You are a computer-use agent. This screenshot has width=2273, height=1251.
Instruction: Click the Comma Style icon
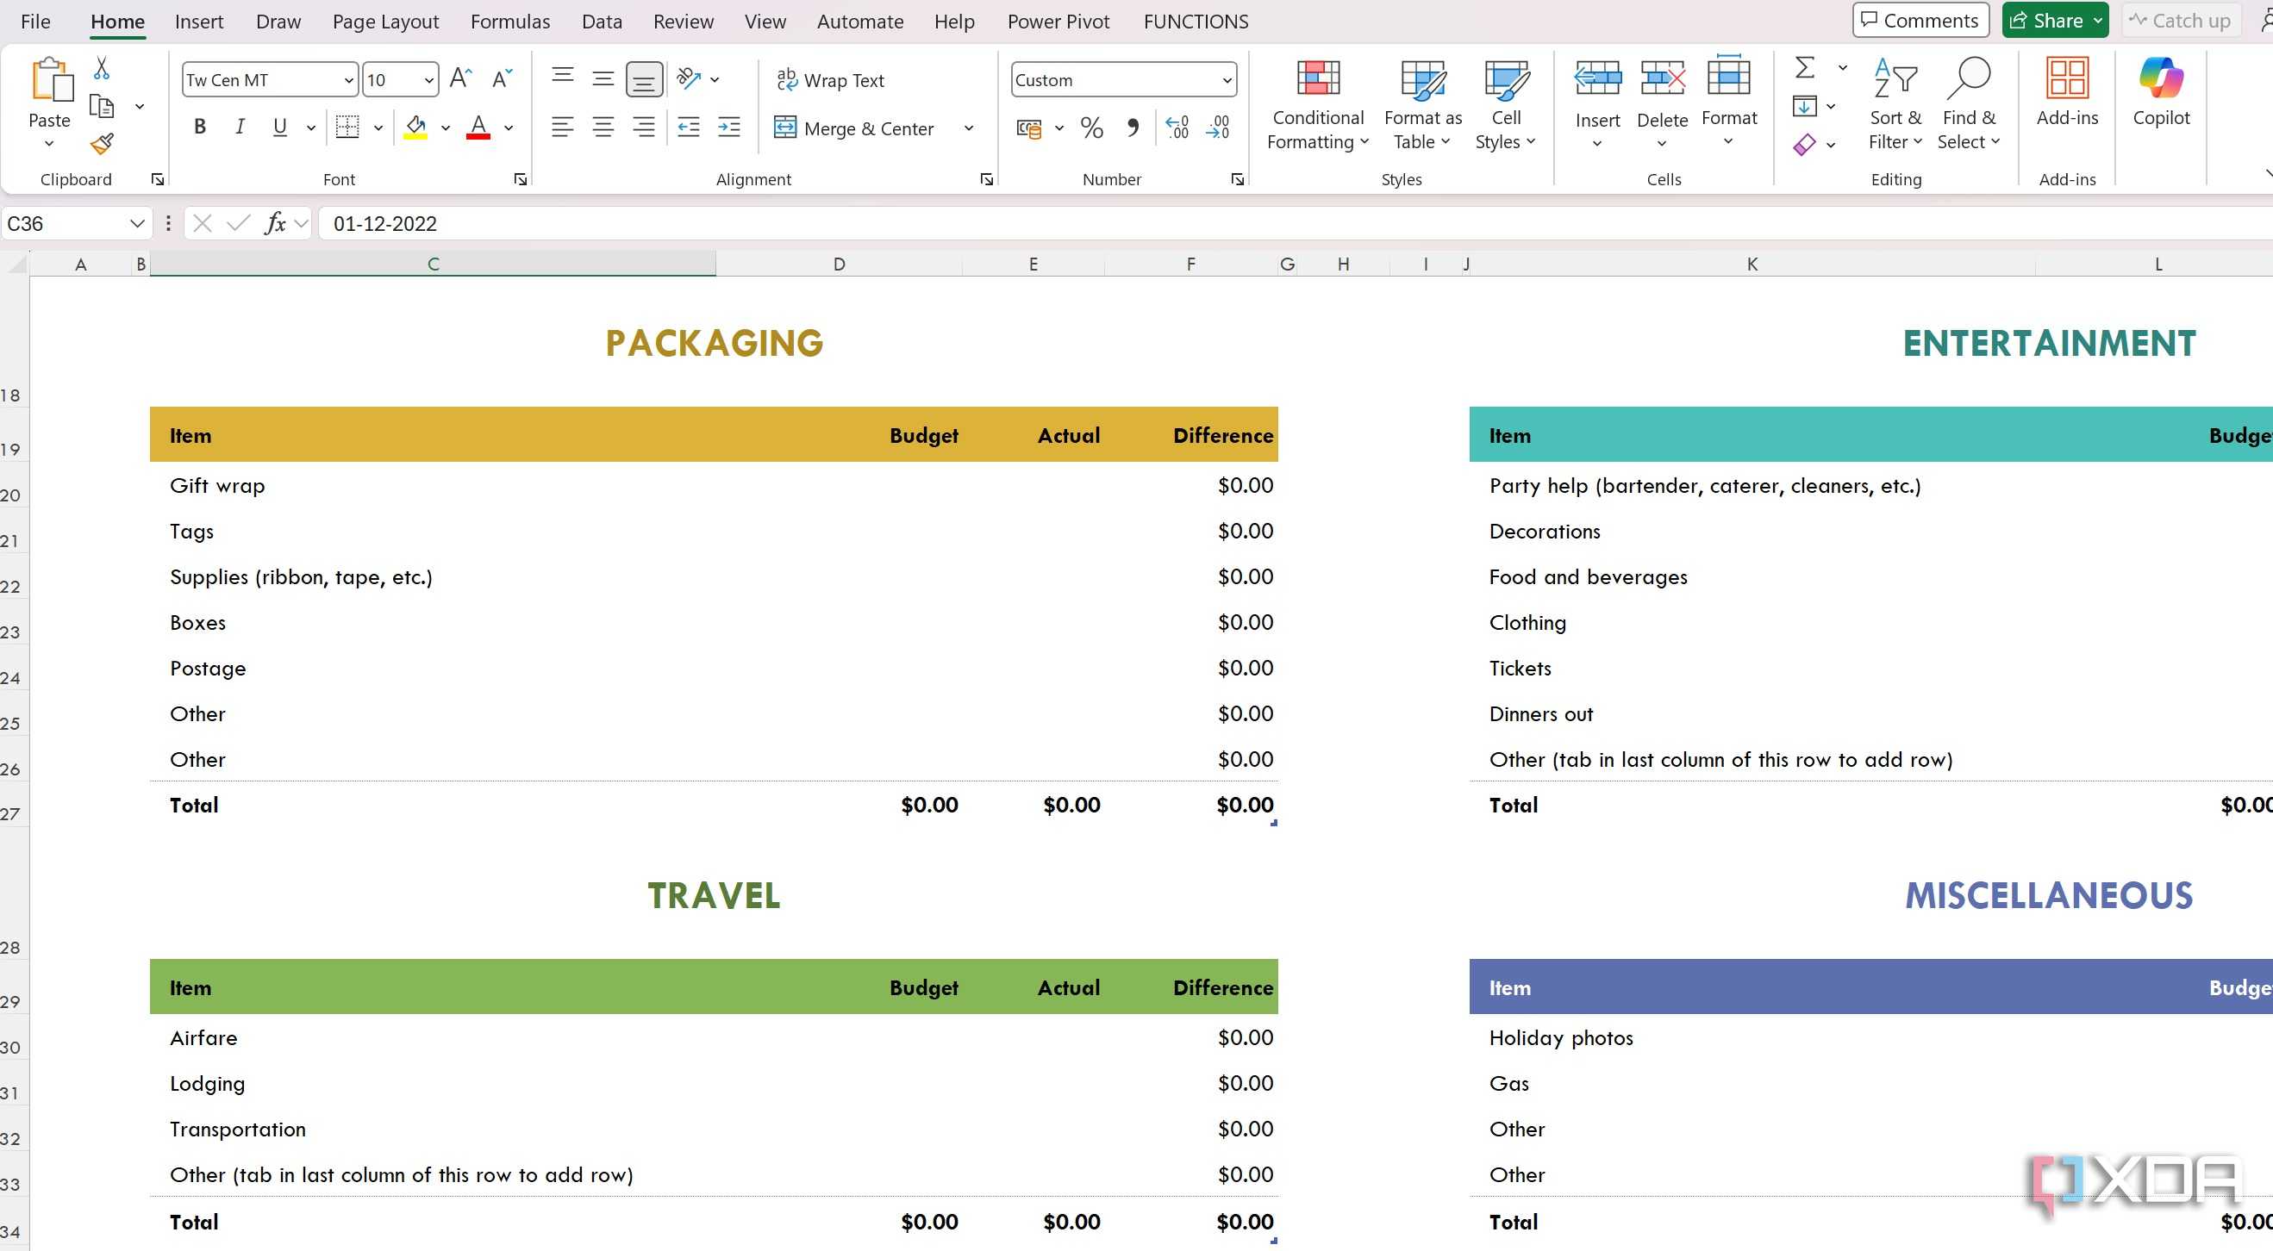pyautogui.click(x=1133, y=128)
